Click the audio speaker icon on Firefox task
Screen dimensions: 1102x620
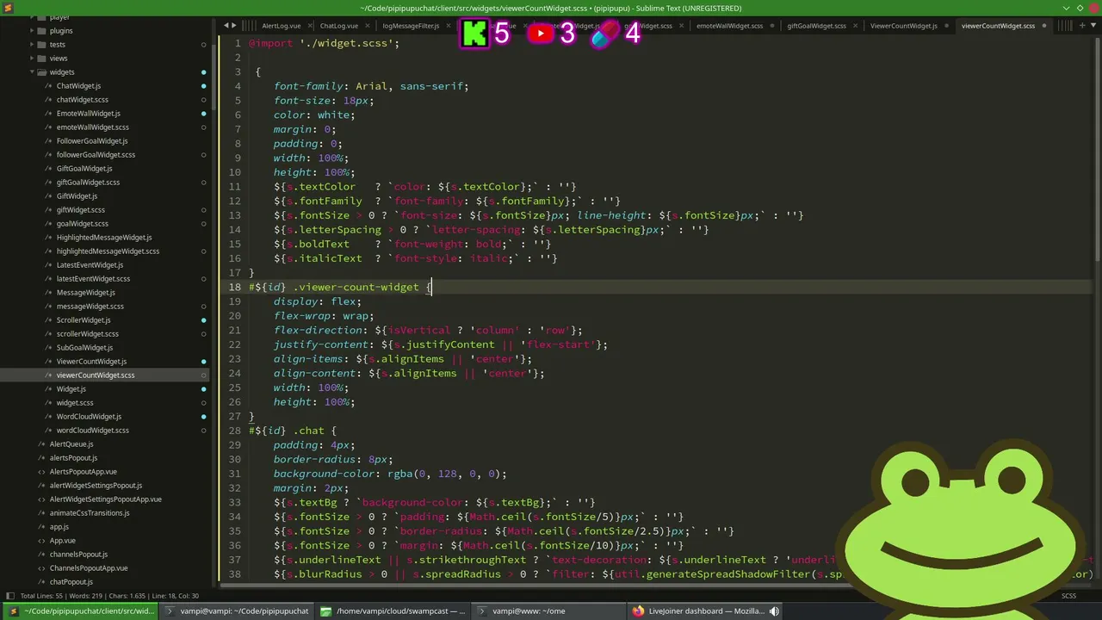coord(774,611)
